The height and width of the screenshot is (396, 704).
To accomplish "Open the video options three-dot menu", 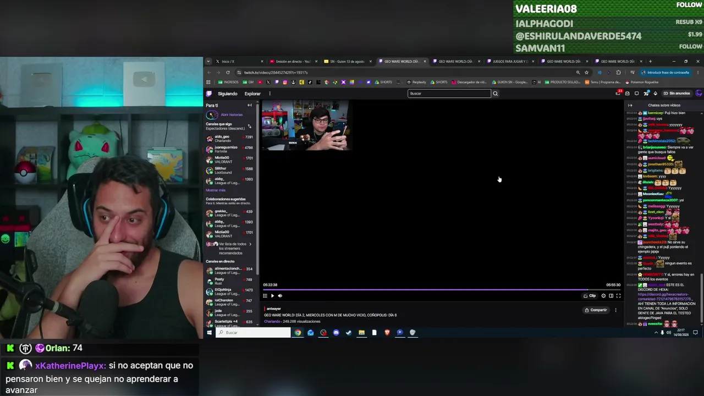I will (x=615, y=310).
